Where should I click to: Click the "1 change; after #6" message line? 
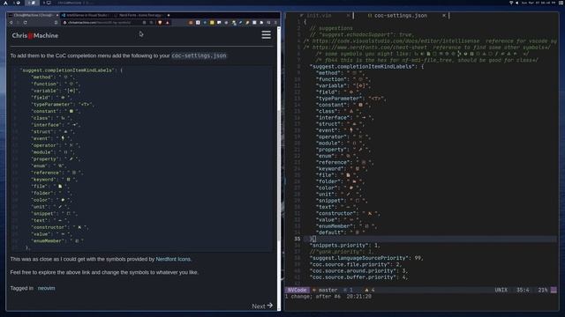point(328,297)
